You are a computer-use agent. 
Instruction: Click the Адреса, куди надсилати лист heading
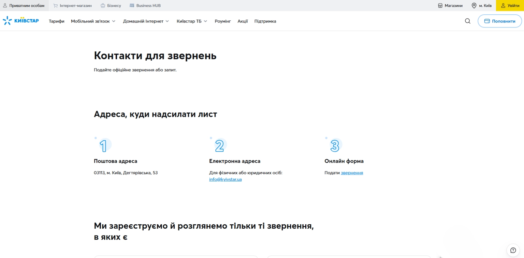click(156, 114)
